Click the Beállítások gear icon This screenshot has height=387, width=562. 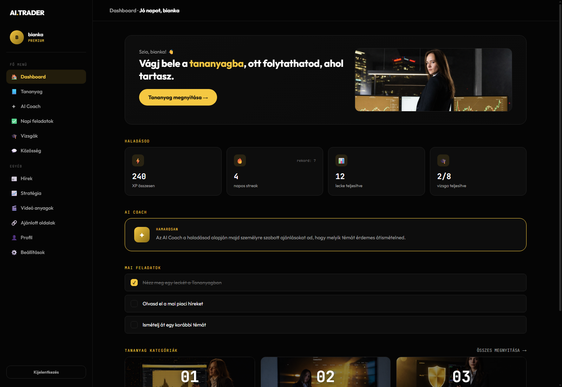(x=14, y=252)
